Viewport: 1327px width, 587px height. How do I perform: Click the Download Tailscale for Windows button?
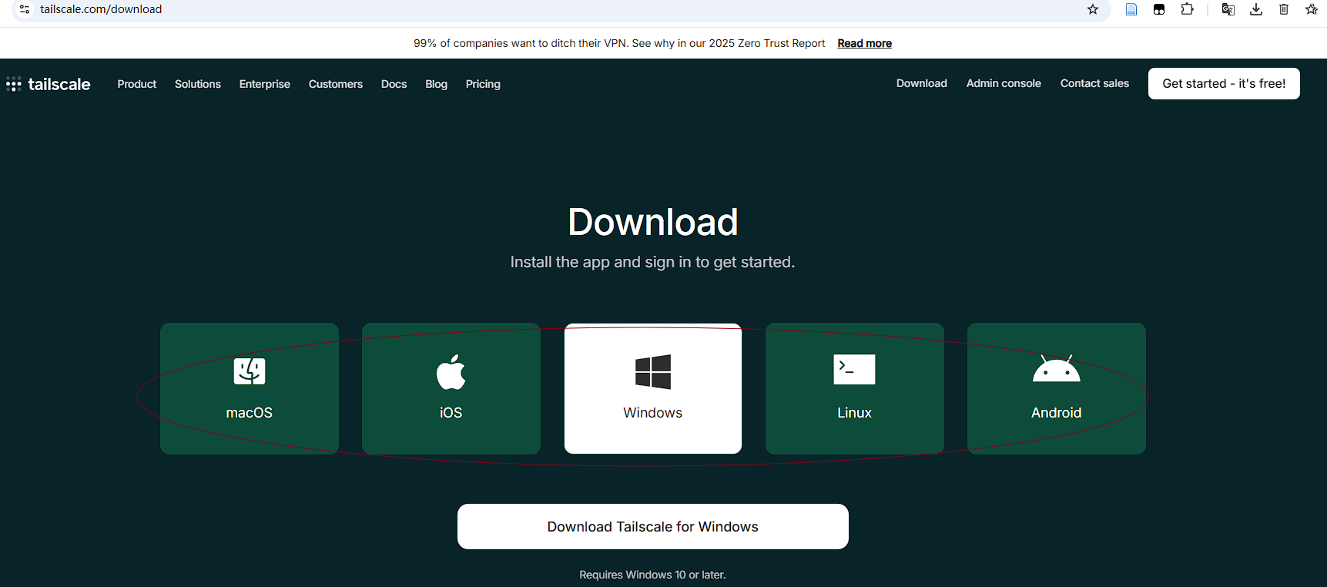click(x=653, y=527)
